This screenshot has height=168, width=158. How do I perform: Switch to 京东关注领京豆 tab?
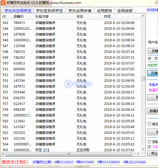[18, 11]
